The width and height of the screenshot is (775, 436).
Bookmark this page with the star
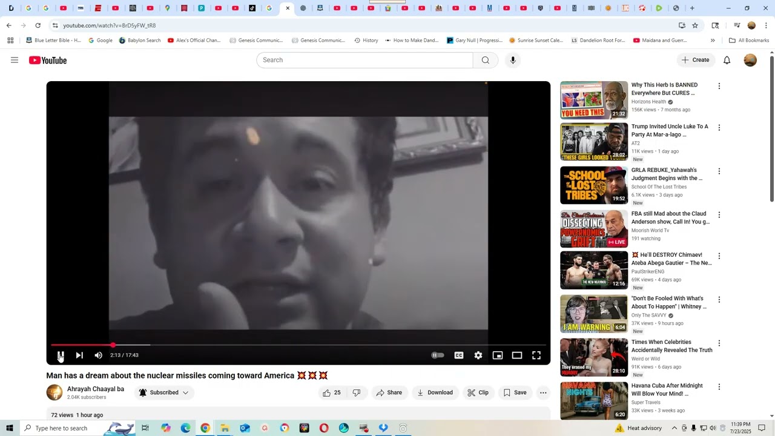695,25
